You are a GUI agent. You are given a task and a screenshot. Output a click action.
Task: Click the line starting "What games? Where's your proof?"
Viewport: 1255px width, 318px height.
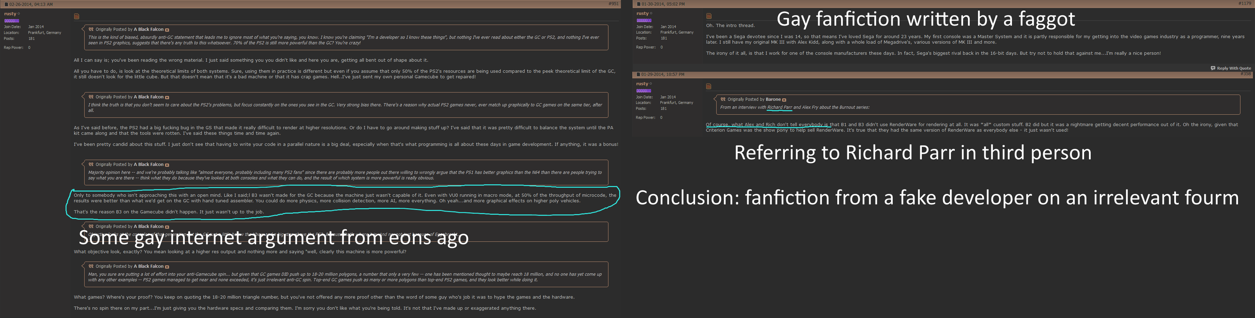(x=324, y=297)
